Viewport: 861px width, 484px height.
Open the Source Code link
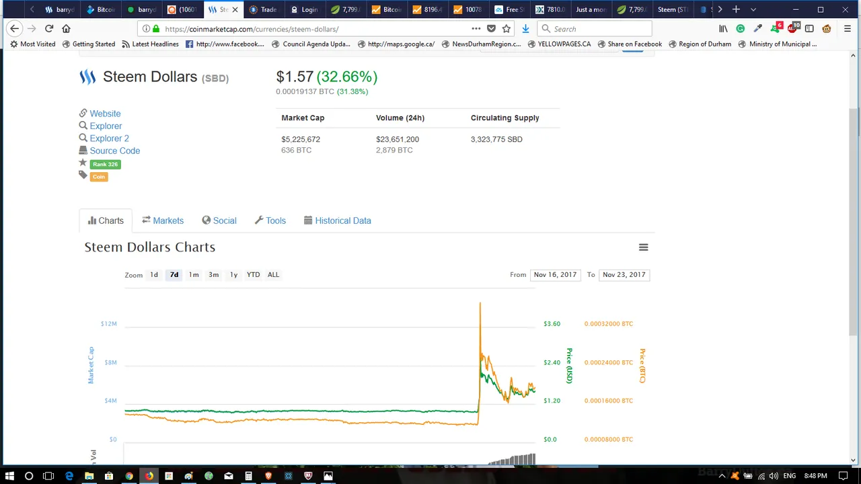114,151
